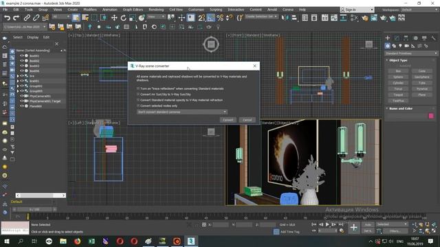Click Convert in V-Ray scene converter

[228, 120]
